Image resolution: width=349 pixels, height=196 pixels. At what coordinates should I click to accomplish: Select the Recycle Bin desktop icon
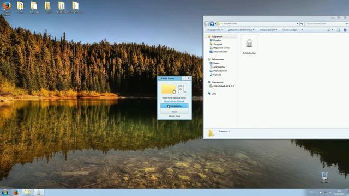pyautogui.click(x=324, y=177)
